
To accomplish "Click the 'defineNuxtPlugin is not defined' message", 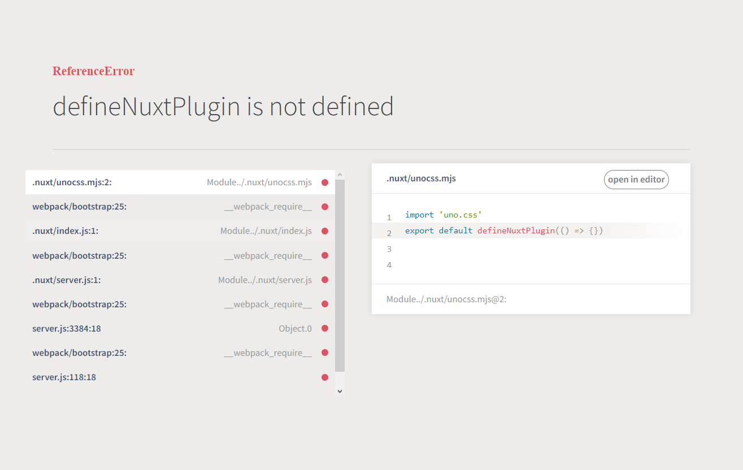I will (x=223, y=107).
